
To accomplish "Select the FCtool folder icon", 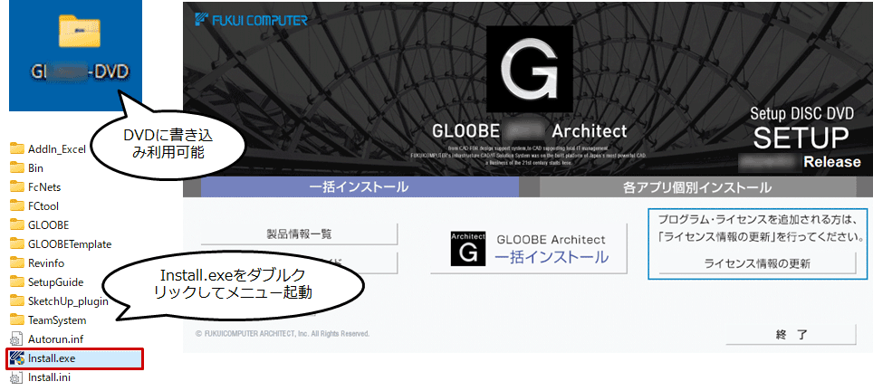I will [18, 205].
